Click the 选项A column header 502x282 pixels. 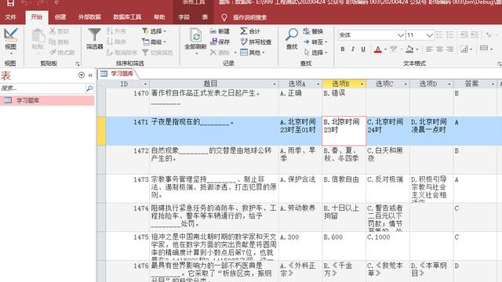tap(300, 84)
